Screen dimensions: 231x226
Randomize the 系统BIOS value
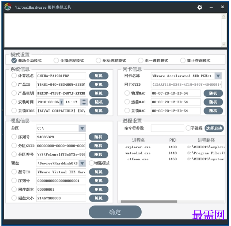point(98,111)
